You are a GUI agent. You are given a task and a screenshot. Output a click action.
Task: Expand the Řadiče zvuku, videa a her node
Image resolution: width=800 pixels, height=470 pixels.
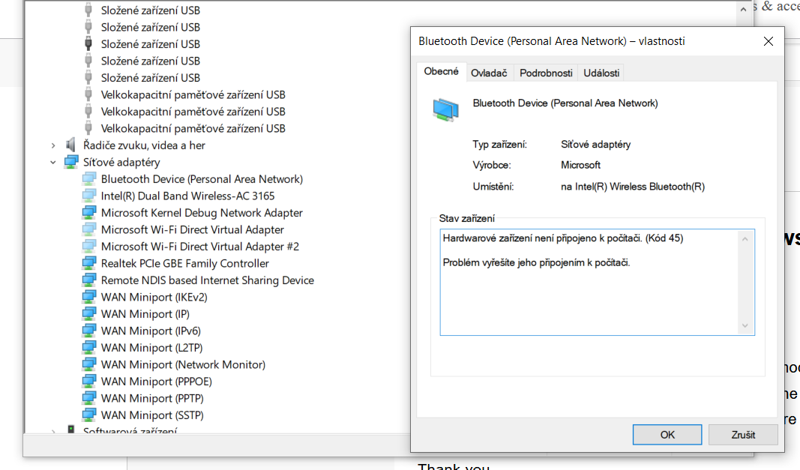(53, 145)
